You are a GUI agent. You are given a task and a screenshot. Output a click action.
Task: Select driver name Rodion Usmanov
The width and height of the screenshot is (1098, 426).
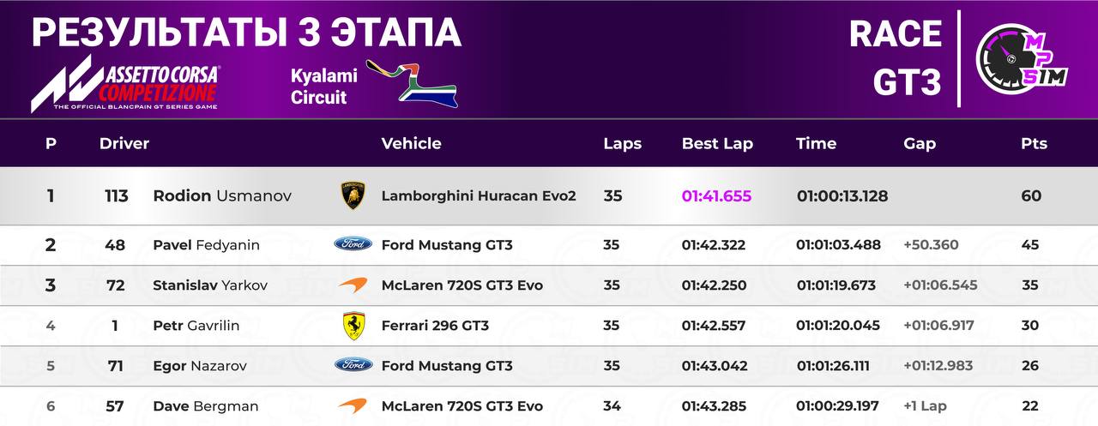pos(222,195)
